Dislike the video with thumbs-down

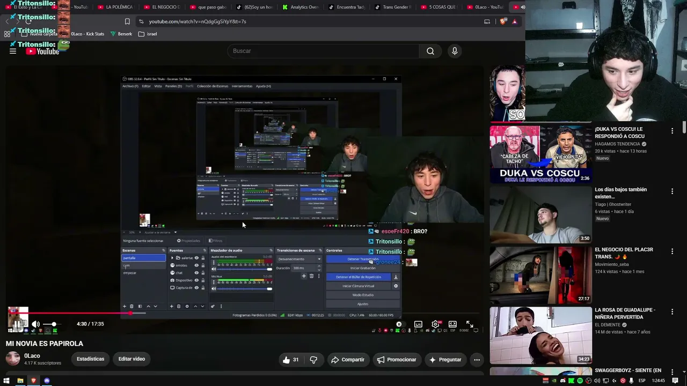[x=313, y=360]
